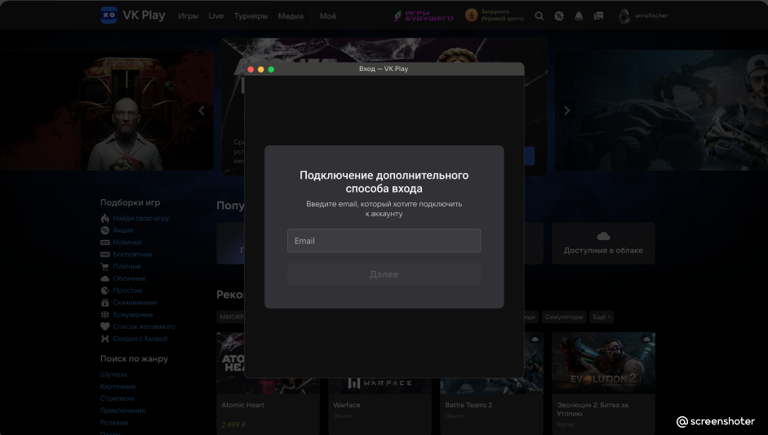Click the cloud badge on Battle Teams 2 card
This screenshot has width=768, height=435.
(535, 339)
